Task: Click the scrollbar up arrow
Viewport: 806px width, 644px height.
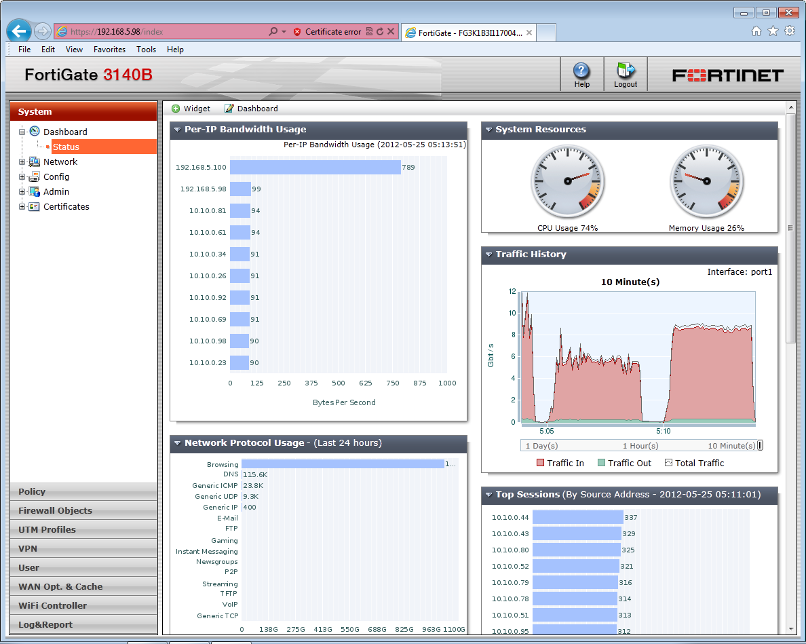Action: [x=790, y=107]
